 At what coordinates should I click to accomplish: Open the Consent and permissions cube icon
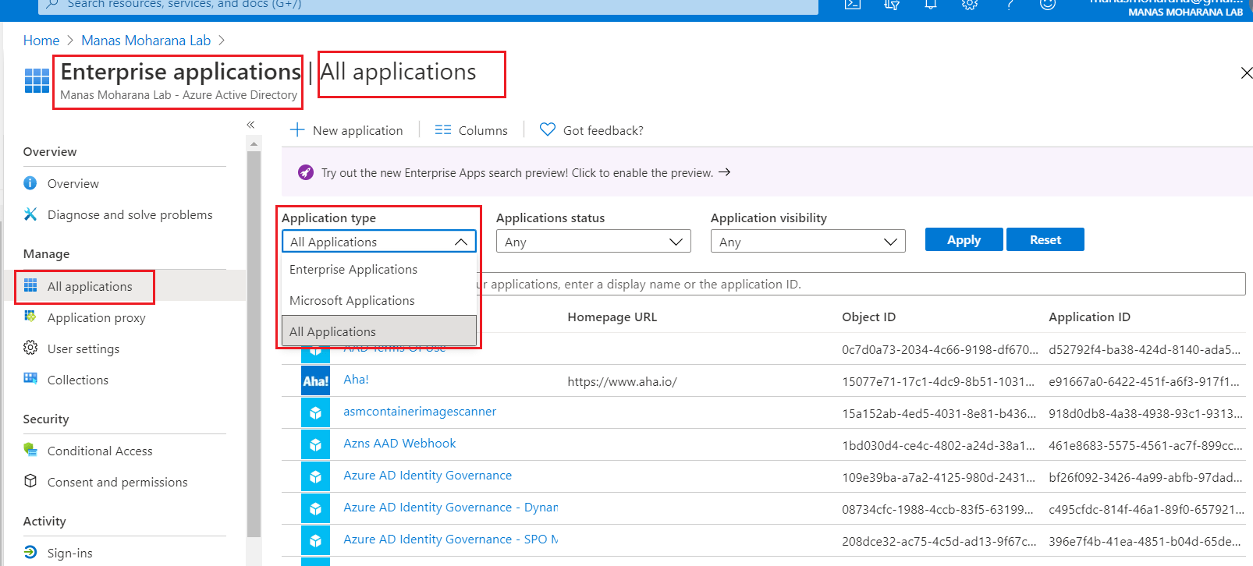click(30, 481)
